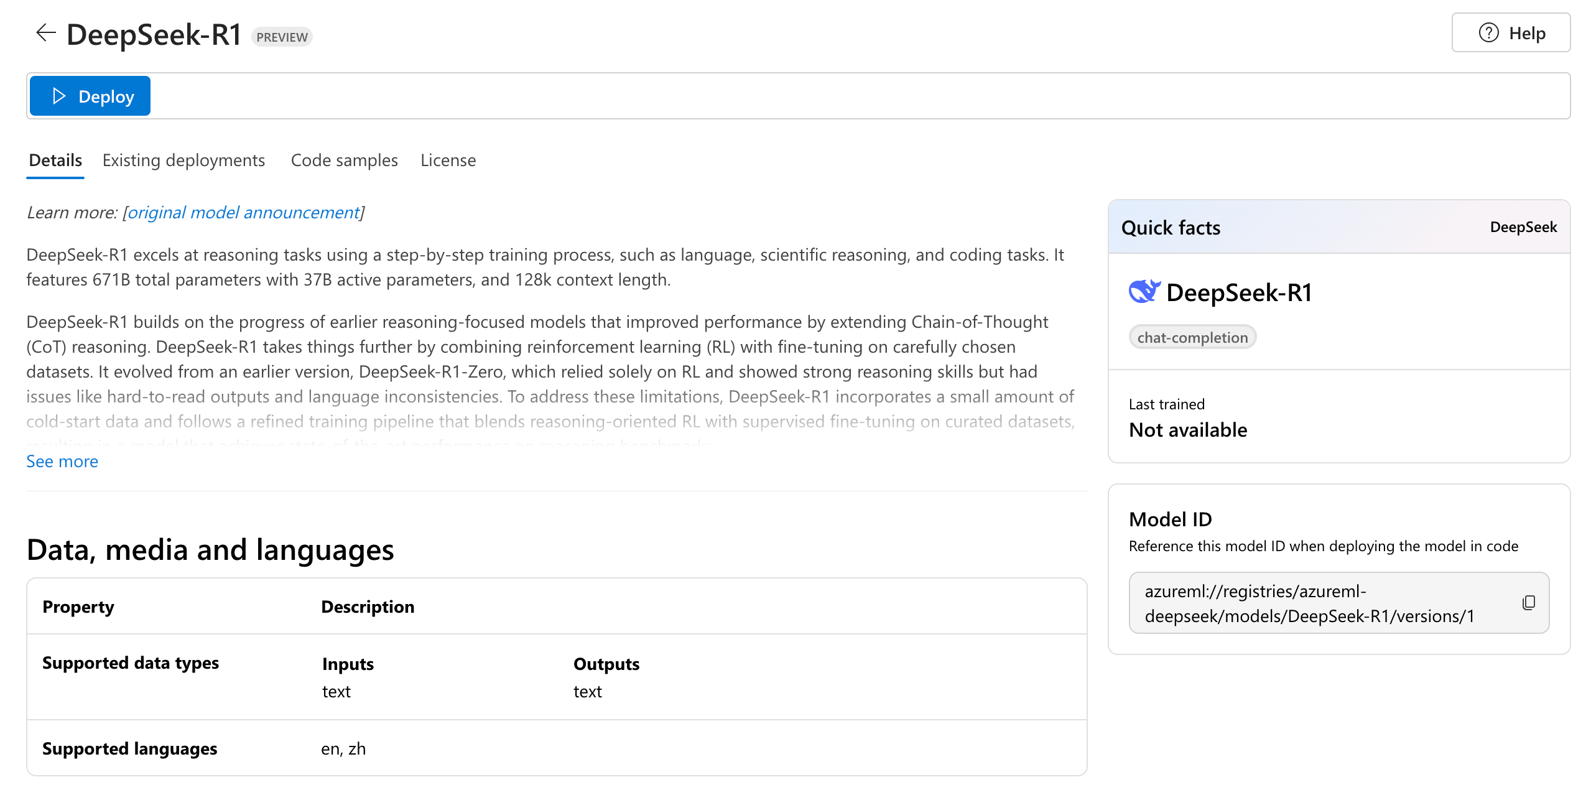Click the Model ID heading
The image size is (1591, 795).
click(x=1170, y=519)
